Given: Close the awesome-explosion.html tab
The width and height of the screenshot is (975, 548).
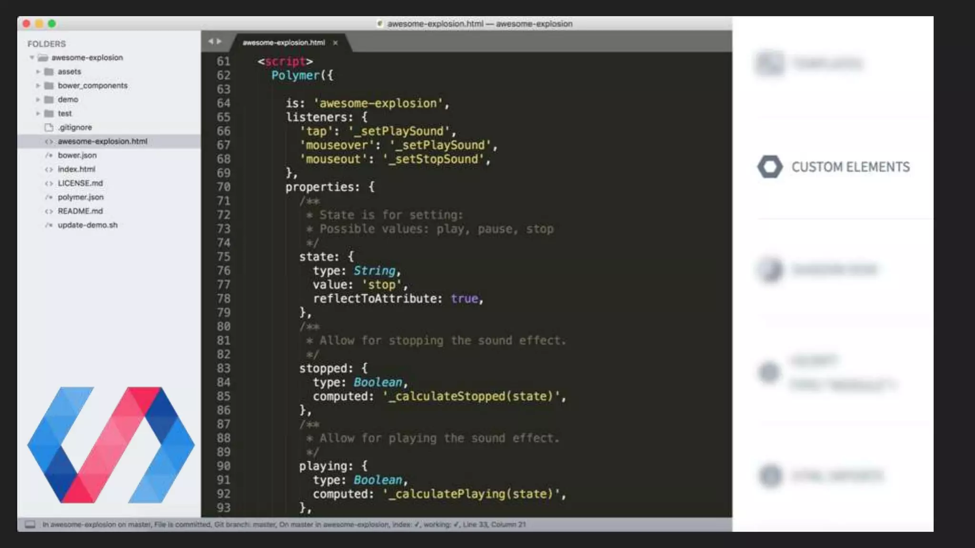Looking at the screenshot, I should pyautogui.click(x=335, y=43).
